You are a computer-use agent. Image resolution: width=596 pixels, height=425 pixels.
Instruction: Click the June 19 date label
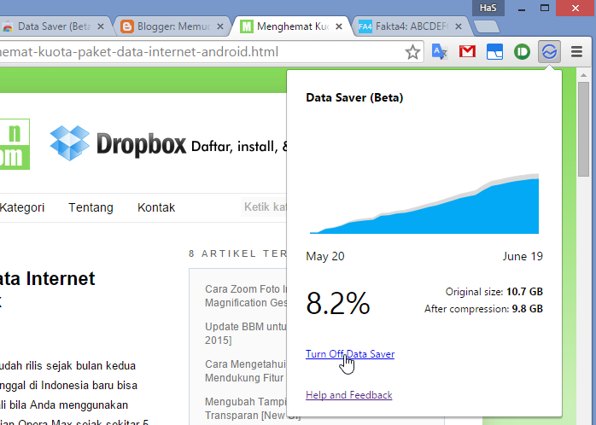click(523, 256)
